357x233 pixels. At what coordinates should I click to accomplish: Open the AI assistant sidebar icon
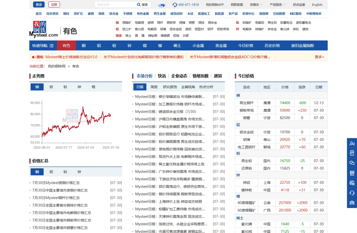(x=352, y=143)
